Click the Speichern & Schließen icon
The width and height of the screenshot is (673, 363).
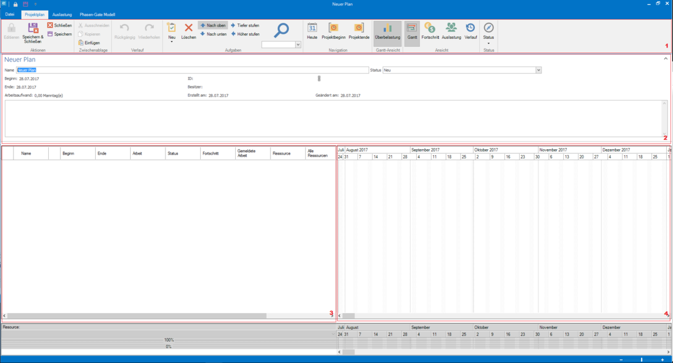pos(33,28)
